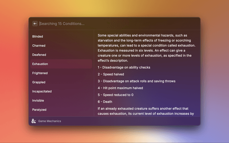Viewport: 229px width, 143px height.
Task: View the Paralyzed condition
Action: coord(39,110)
